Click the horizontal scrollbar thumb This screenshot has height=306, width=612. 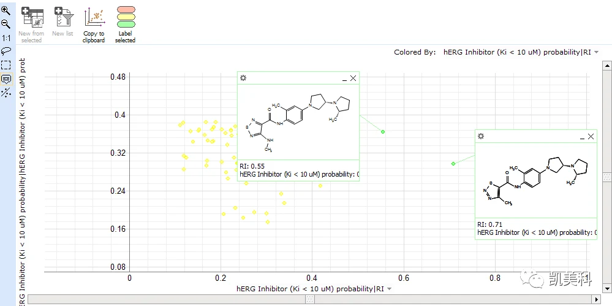pyautogui.click(x=309, y=299)
